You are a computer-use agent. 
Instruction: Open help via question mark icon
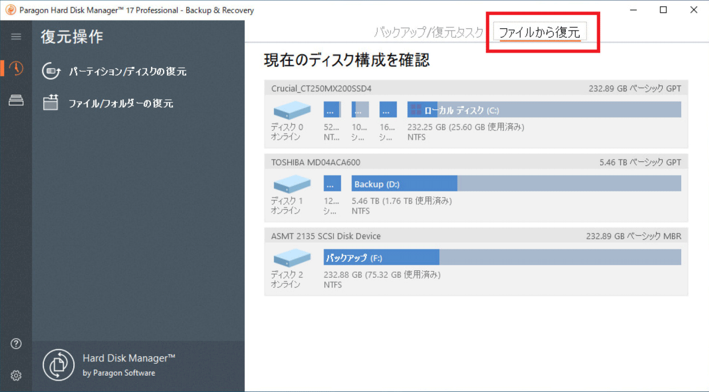(16, 343)
